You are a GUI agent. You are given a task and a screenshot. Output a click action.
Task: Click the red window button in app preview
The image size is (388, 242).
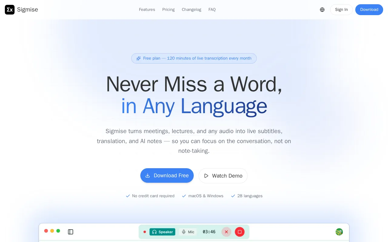[x=46, y=231]
